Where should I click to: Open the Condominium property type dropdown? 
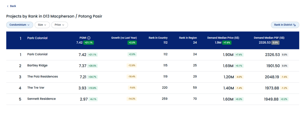pyautogui.click(x=19, y=25)
